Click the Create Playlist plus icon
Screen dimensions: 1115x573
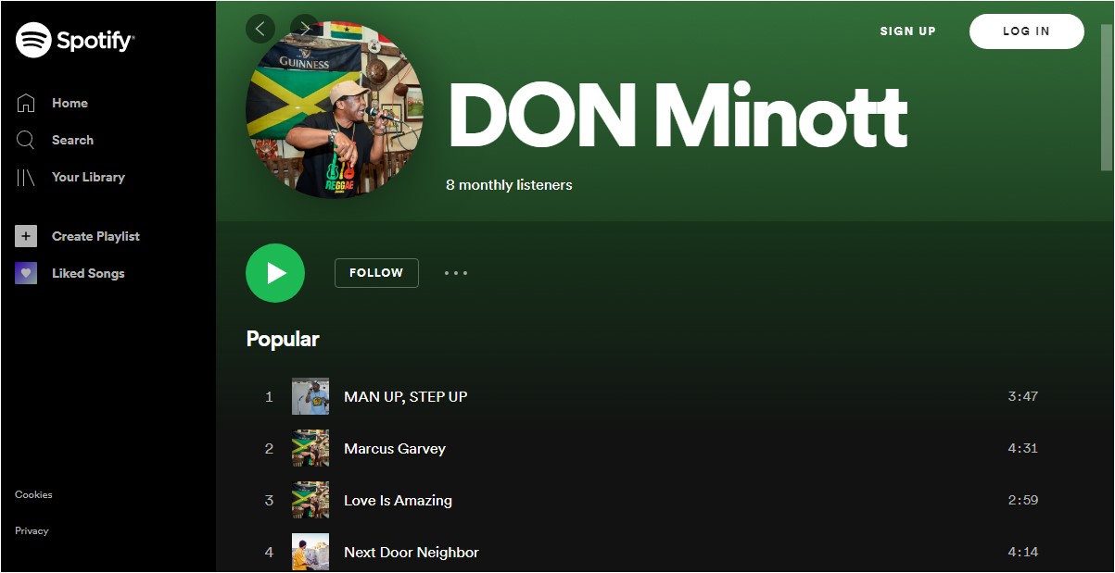[26, 236]
